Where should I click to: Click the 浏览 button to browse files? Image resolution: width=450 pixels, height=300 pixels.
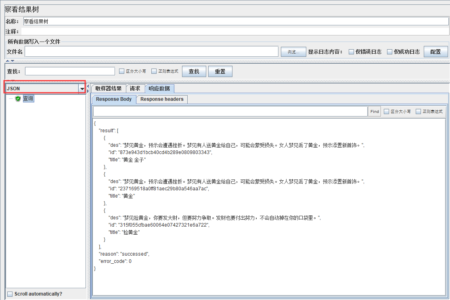(293, 51)
